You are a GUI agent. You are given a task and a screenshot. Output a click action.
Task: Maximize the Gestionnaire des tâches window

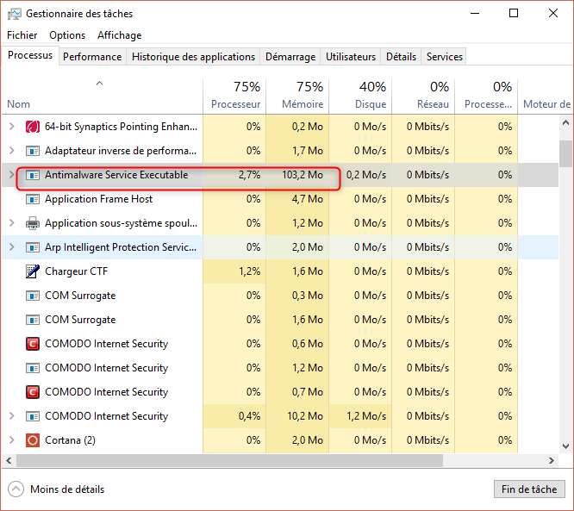[x=514, y=14]
